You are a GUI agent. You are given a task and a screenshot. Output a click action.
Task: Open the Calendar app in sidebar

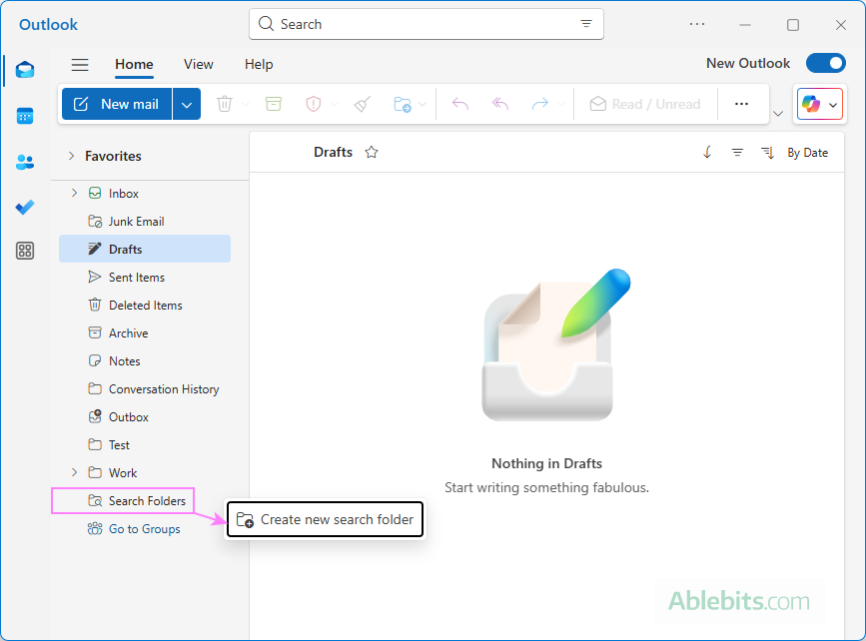tap(25, 116)
